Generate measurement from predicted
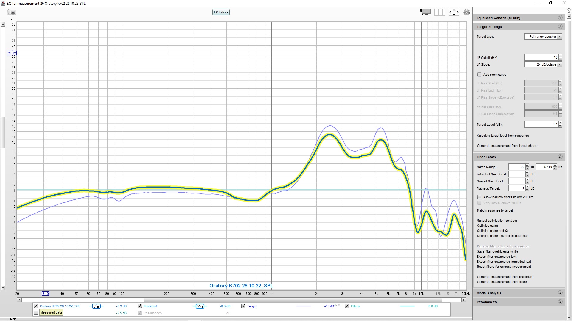The image size is (572, 321). [x=505, y=277]
